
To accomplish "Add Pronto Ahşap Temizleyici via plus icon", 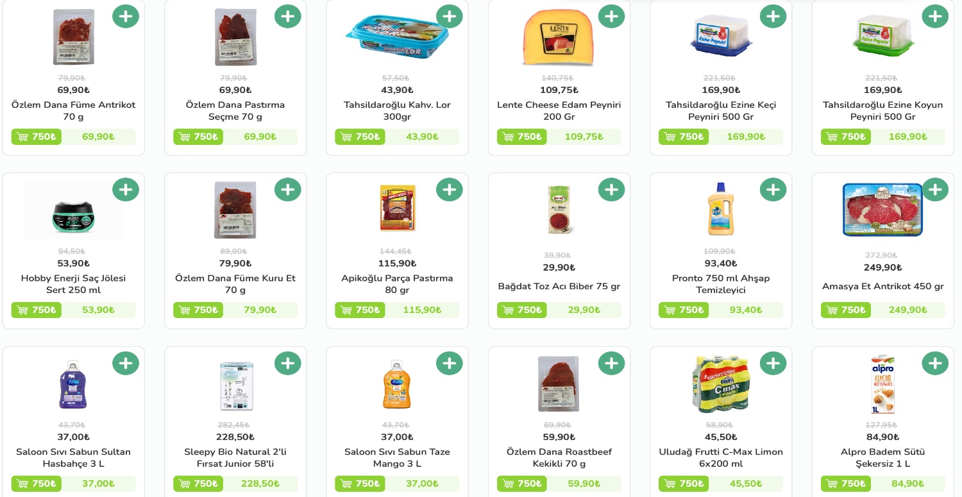I will (x=773, y=190).
